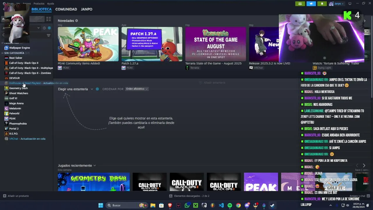Open the Elegir una estantería dropdown

tap(75, 89)
